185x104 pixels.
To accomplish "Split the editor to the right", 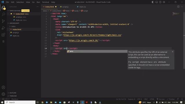I will pyautogui.click(x=178, y=7).
